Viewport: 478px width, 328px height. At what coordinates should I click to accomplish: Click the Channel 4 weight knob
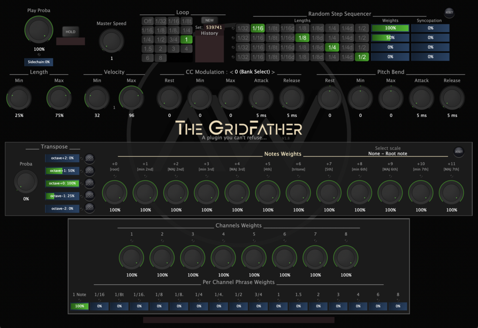(223, 258)
